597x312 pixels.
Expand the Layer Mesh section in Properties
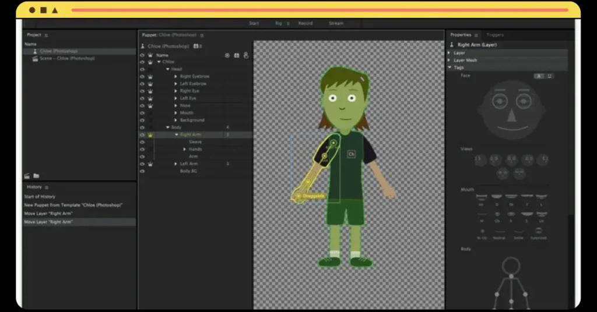pyautogui.click(x=449, y=60)
